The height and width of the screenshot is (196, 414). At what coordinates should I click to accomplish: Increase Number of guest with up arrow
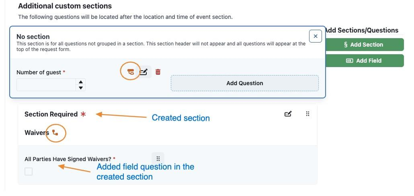[81, 82]
